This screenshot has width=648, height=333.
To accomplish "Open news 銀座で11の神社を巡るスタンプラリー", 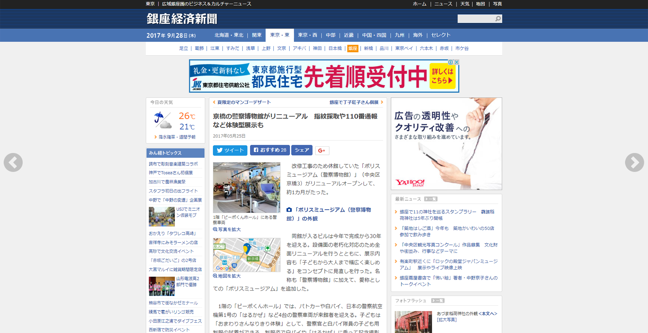I will [x=447, y=215].
